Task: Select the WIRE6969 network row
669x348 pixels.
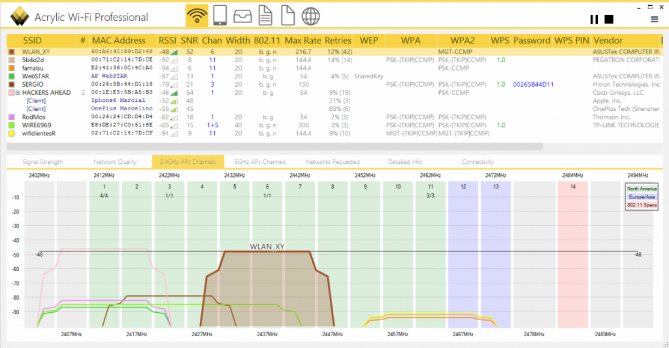Action: click(x=335, y=125)
